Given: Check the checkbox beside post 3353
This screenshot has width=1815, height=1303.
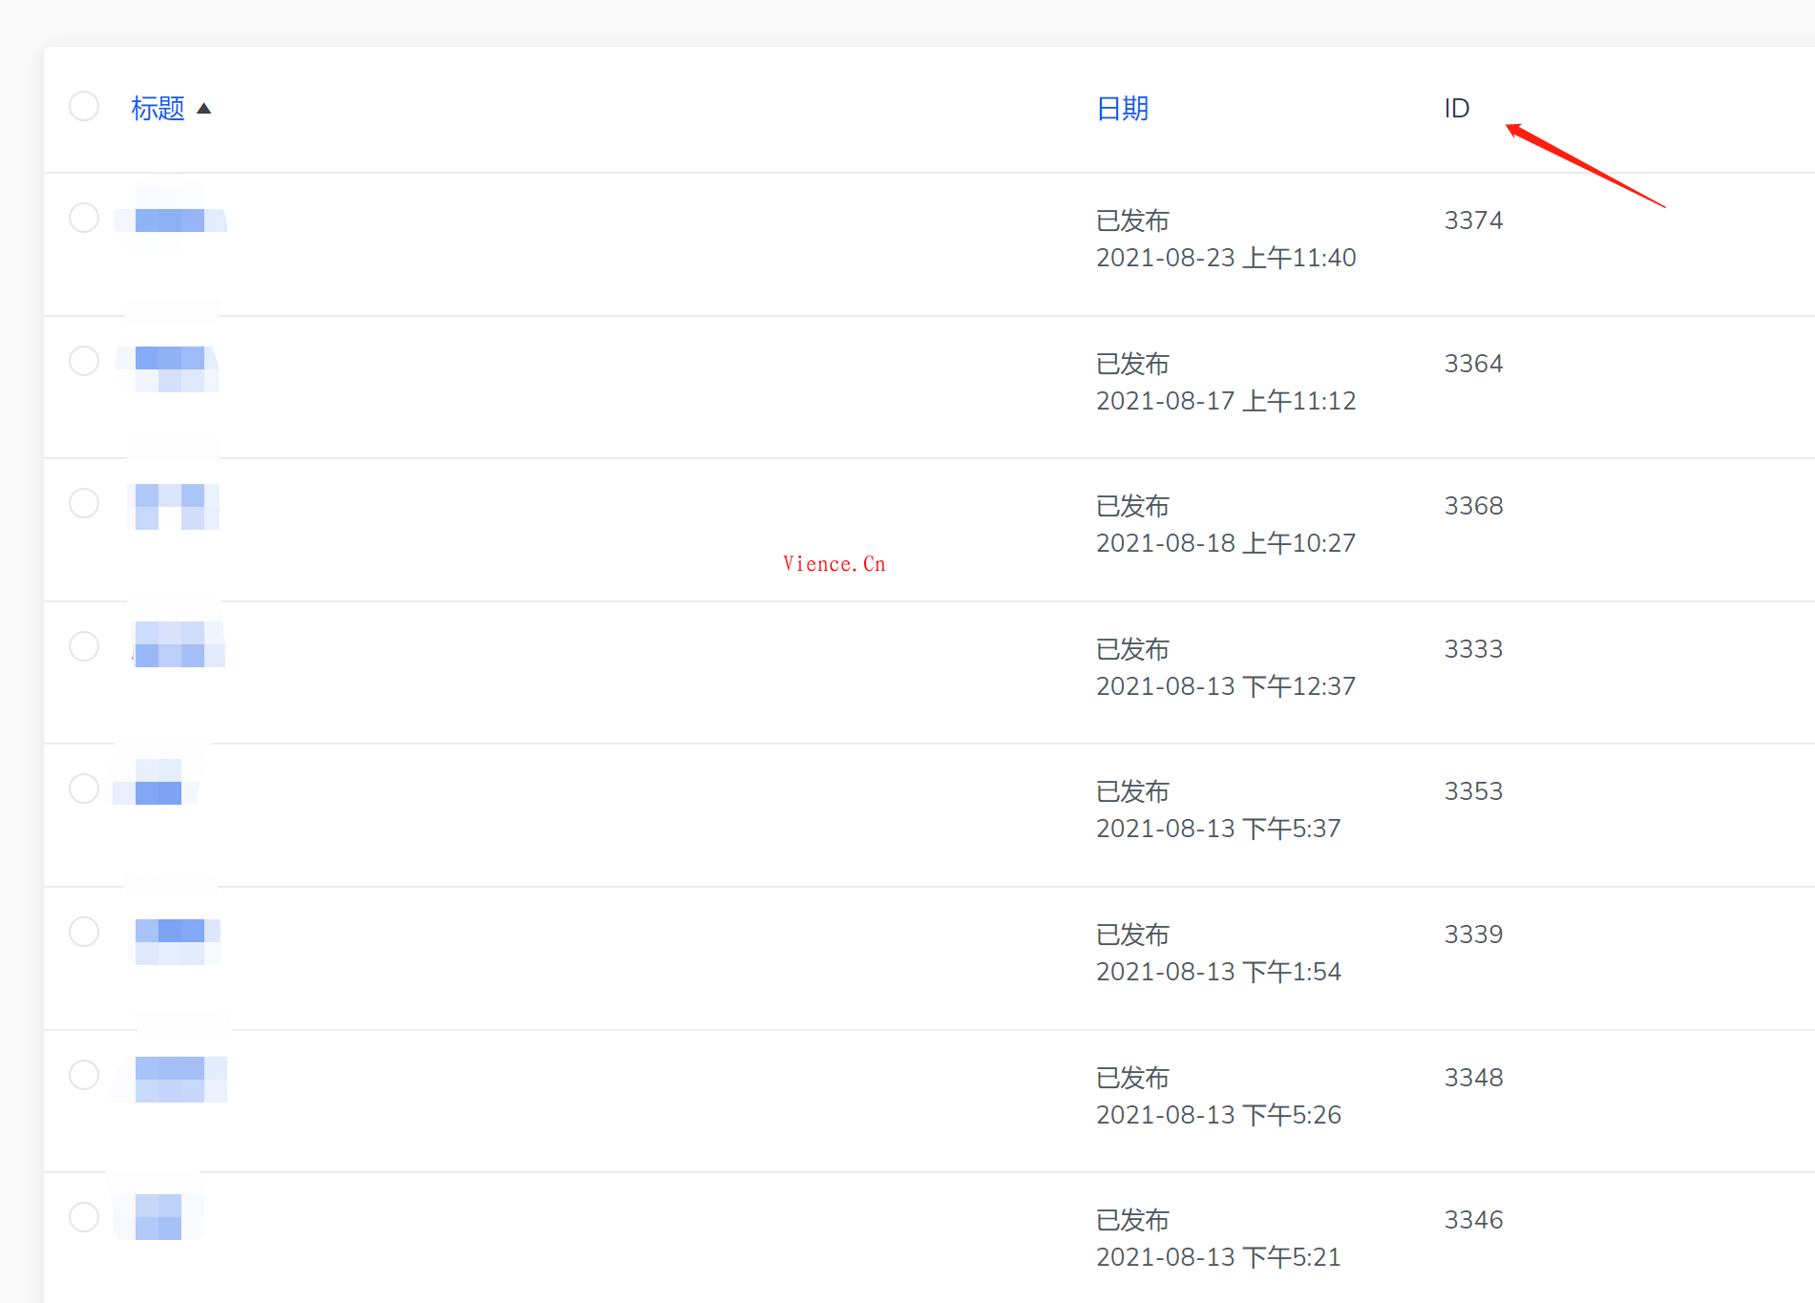Looking at the screenshot, I should pyautogui.click(x=84, y=788).
